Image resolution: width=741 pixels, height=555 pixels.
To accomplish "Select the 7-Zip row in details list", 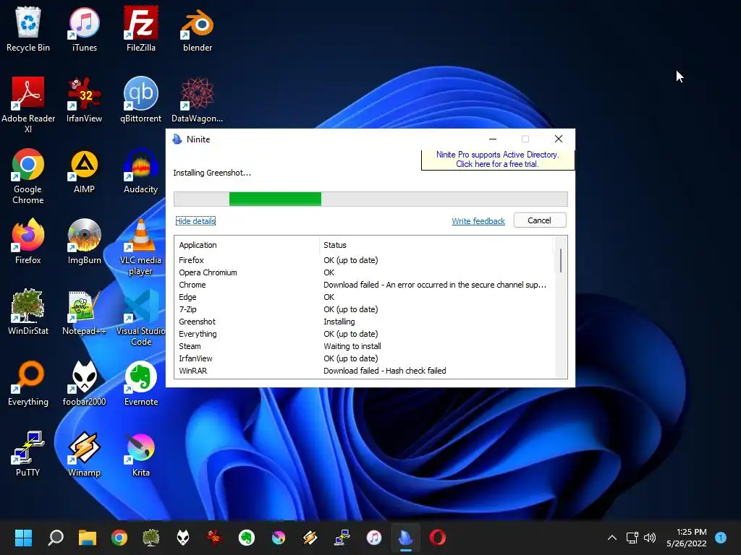I will click(365, 309).
